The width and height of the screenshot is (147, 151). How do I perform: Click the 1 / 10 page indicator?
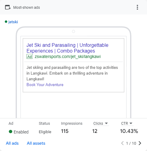coord(131,143)
